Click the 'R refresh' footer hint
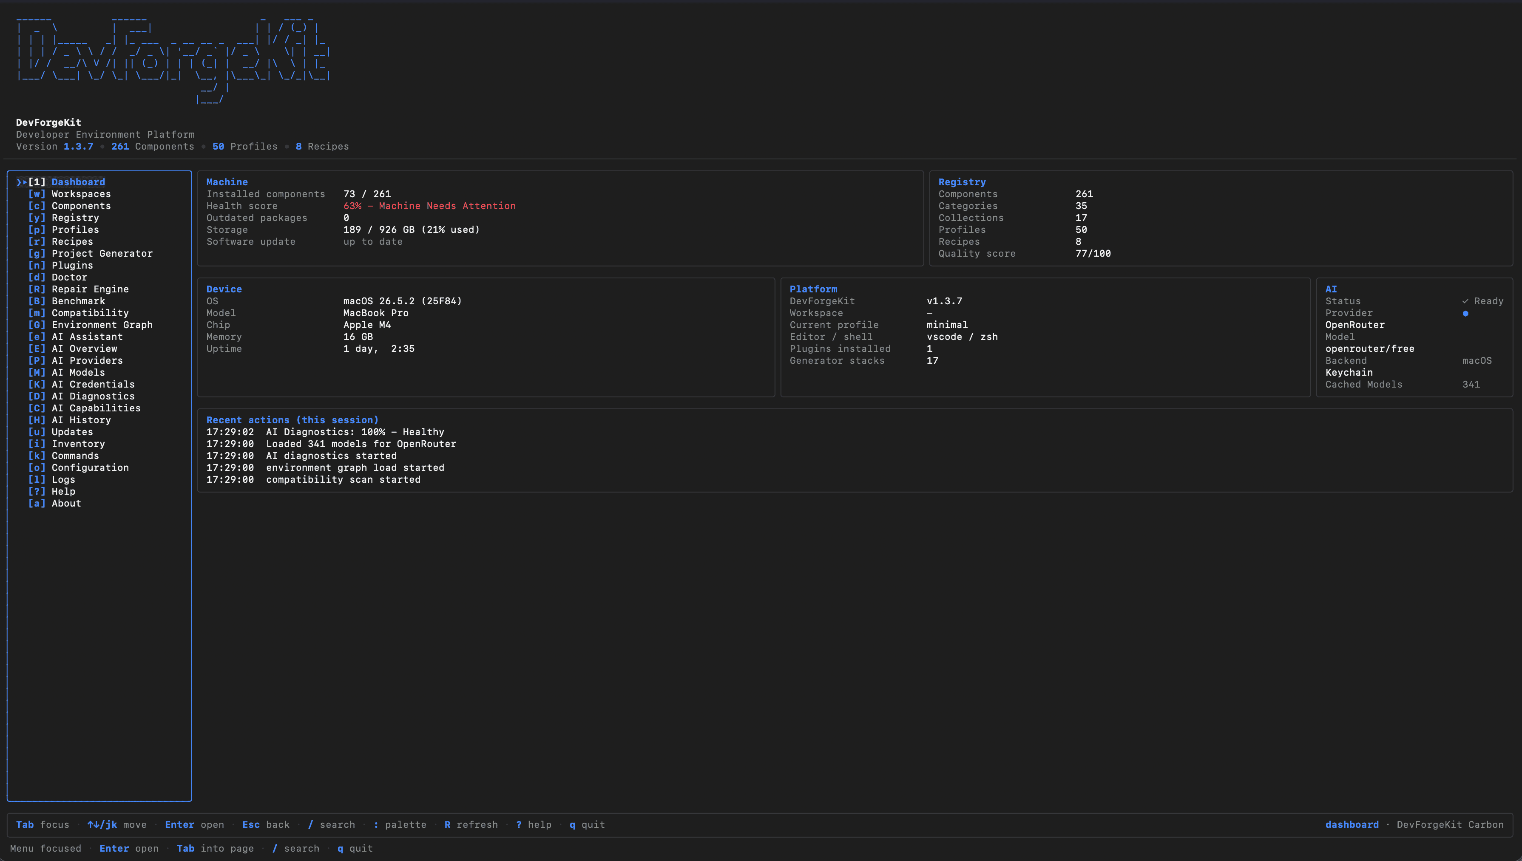1522x861 pixels. 471,824
